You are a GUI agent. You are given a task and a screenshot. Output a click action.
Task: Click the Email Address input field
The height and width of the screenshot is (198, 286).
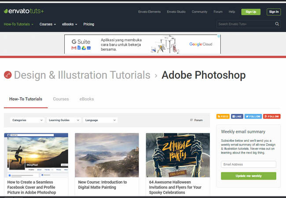click(x=249, y=164)
